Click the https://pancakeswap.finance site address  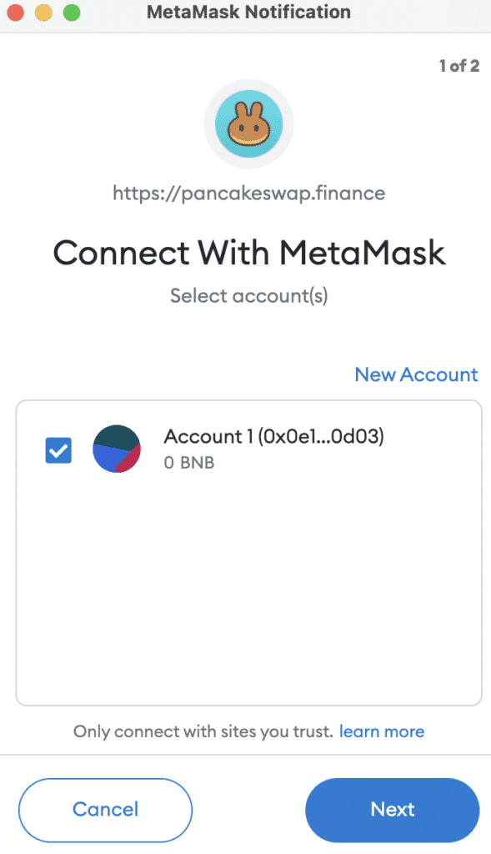(x=248, y=193)
